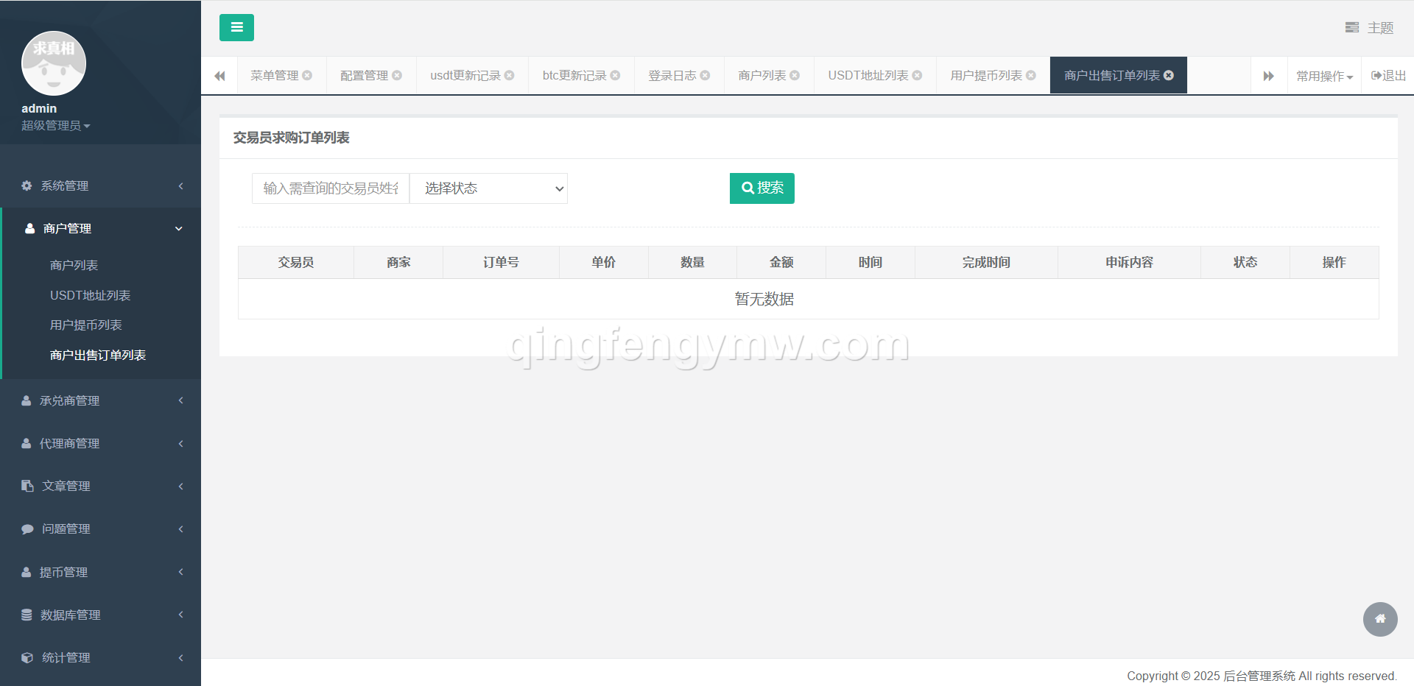This screenshot has width=1414, height=686.
Task: Open 商户列表 in sidebar
Action: [74, 265]
